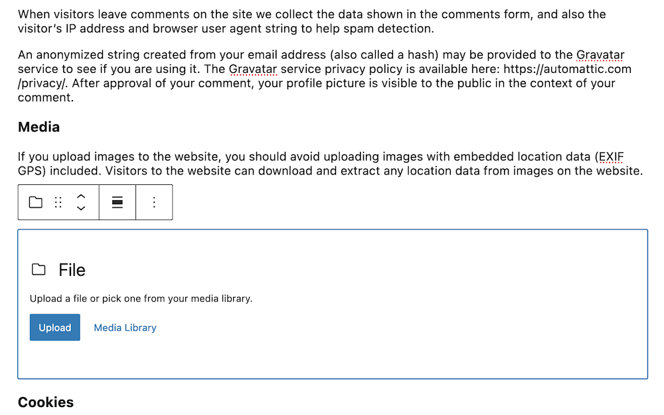The width and height of the screenshot is (664, 415).
Task: Select the "Cookies" heading
Action: (x=46, y=402)
